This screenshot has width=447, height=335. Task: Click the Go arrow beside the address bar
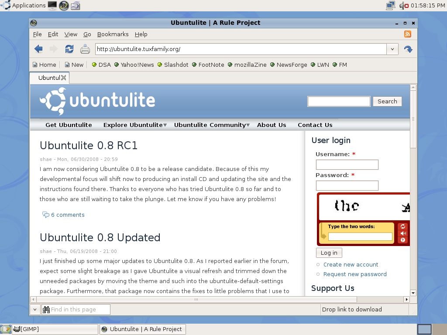click(408, 49)
